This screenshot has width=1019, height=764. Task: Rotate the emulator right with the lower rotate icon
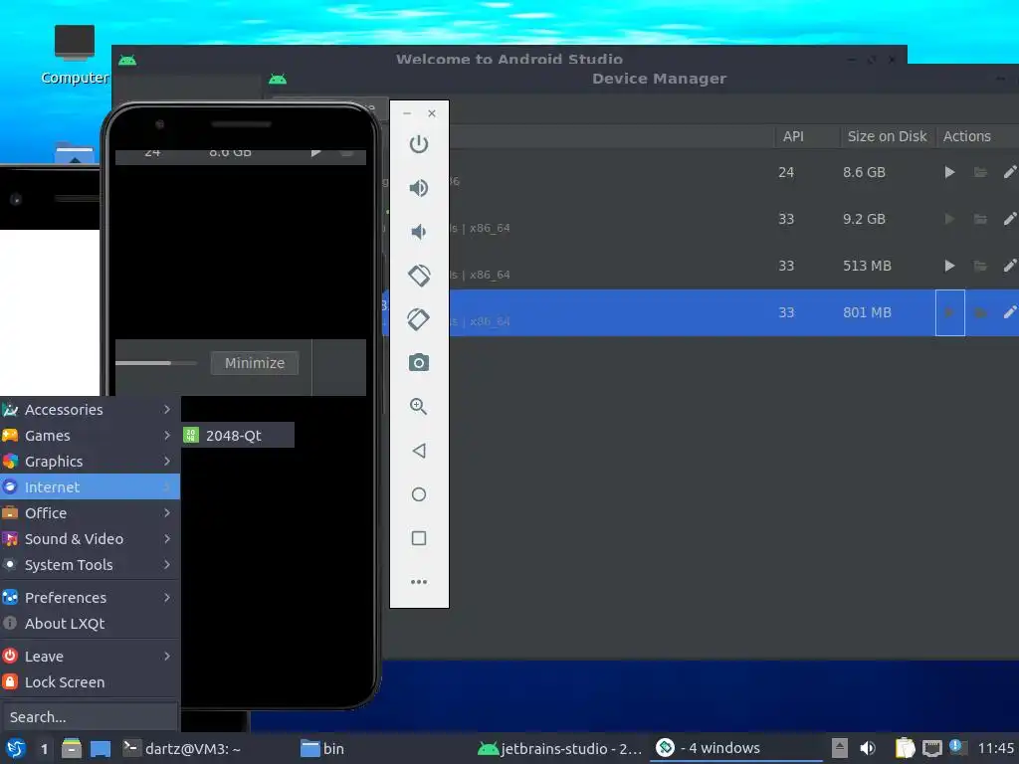point(419,319)
